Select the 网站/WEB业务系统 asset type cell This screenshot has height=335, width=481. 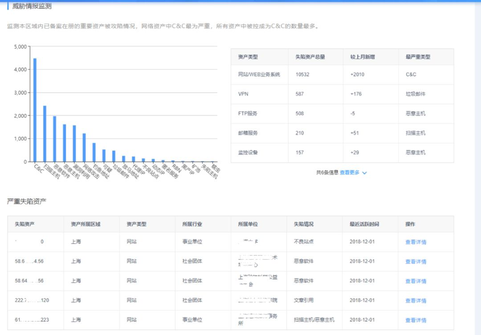coord(259,74)
